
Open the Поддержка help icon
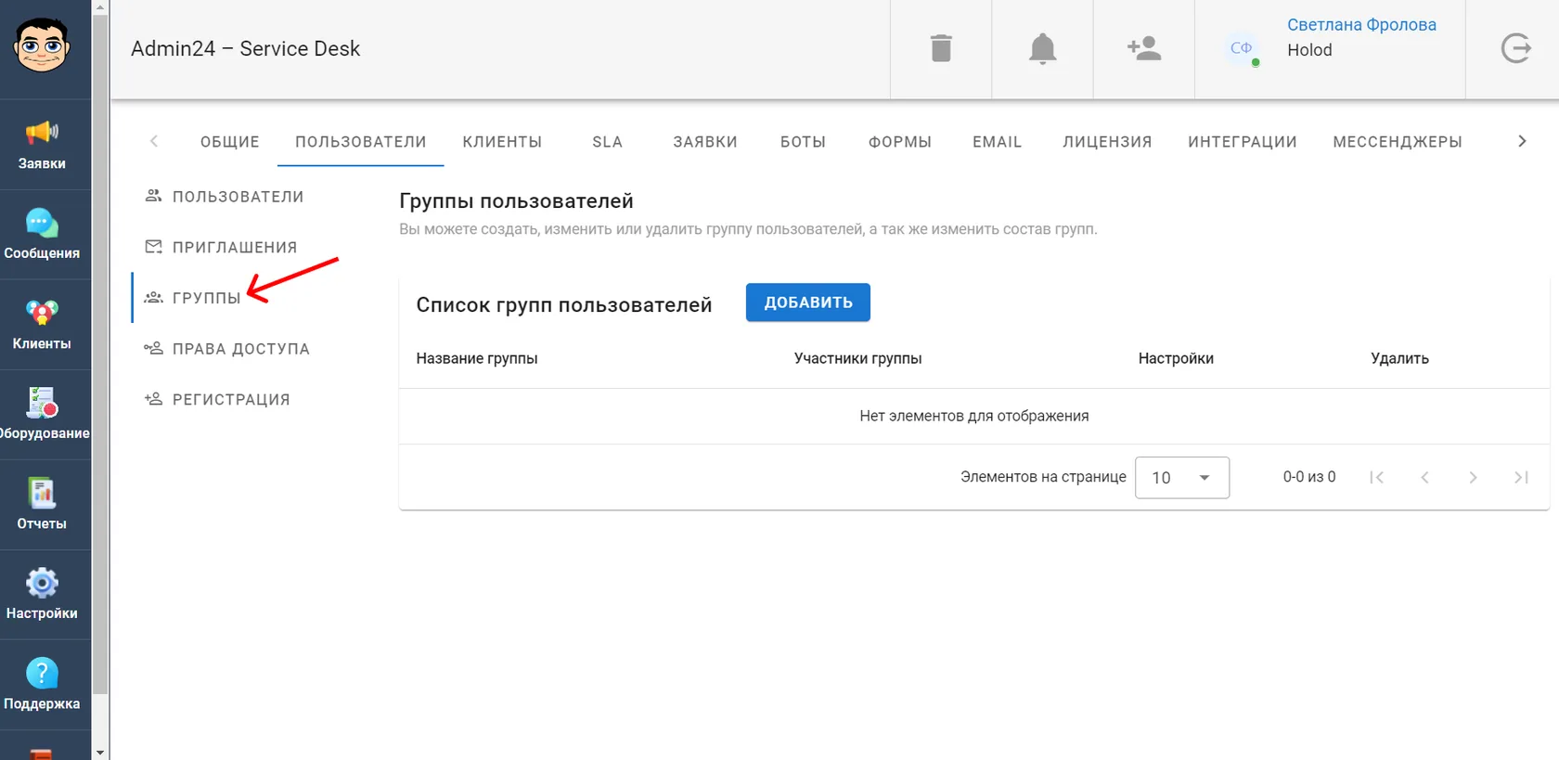click(42, 685)
